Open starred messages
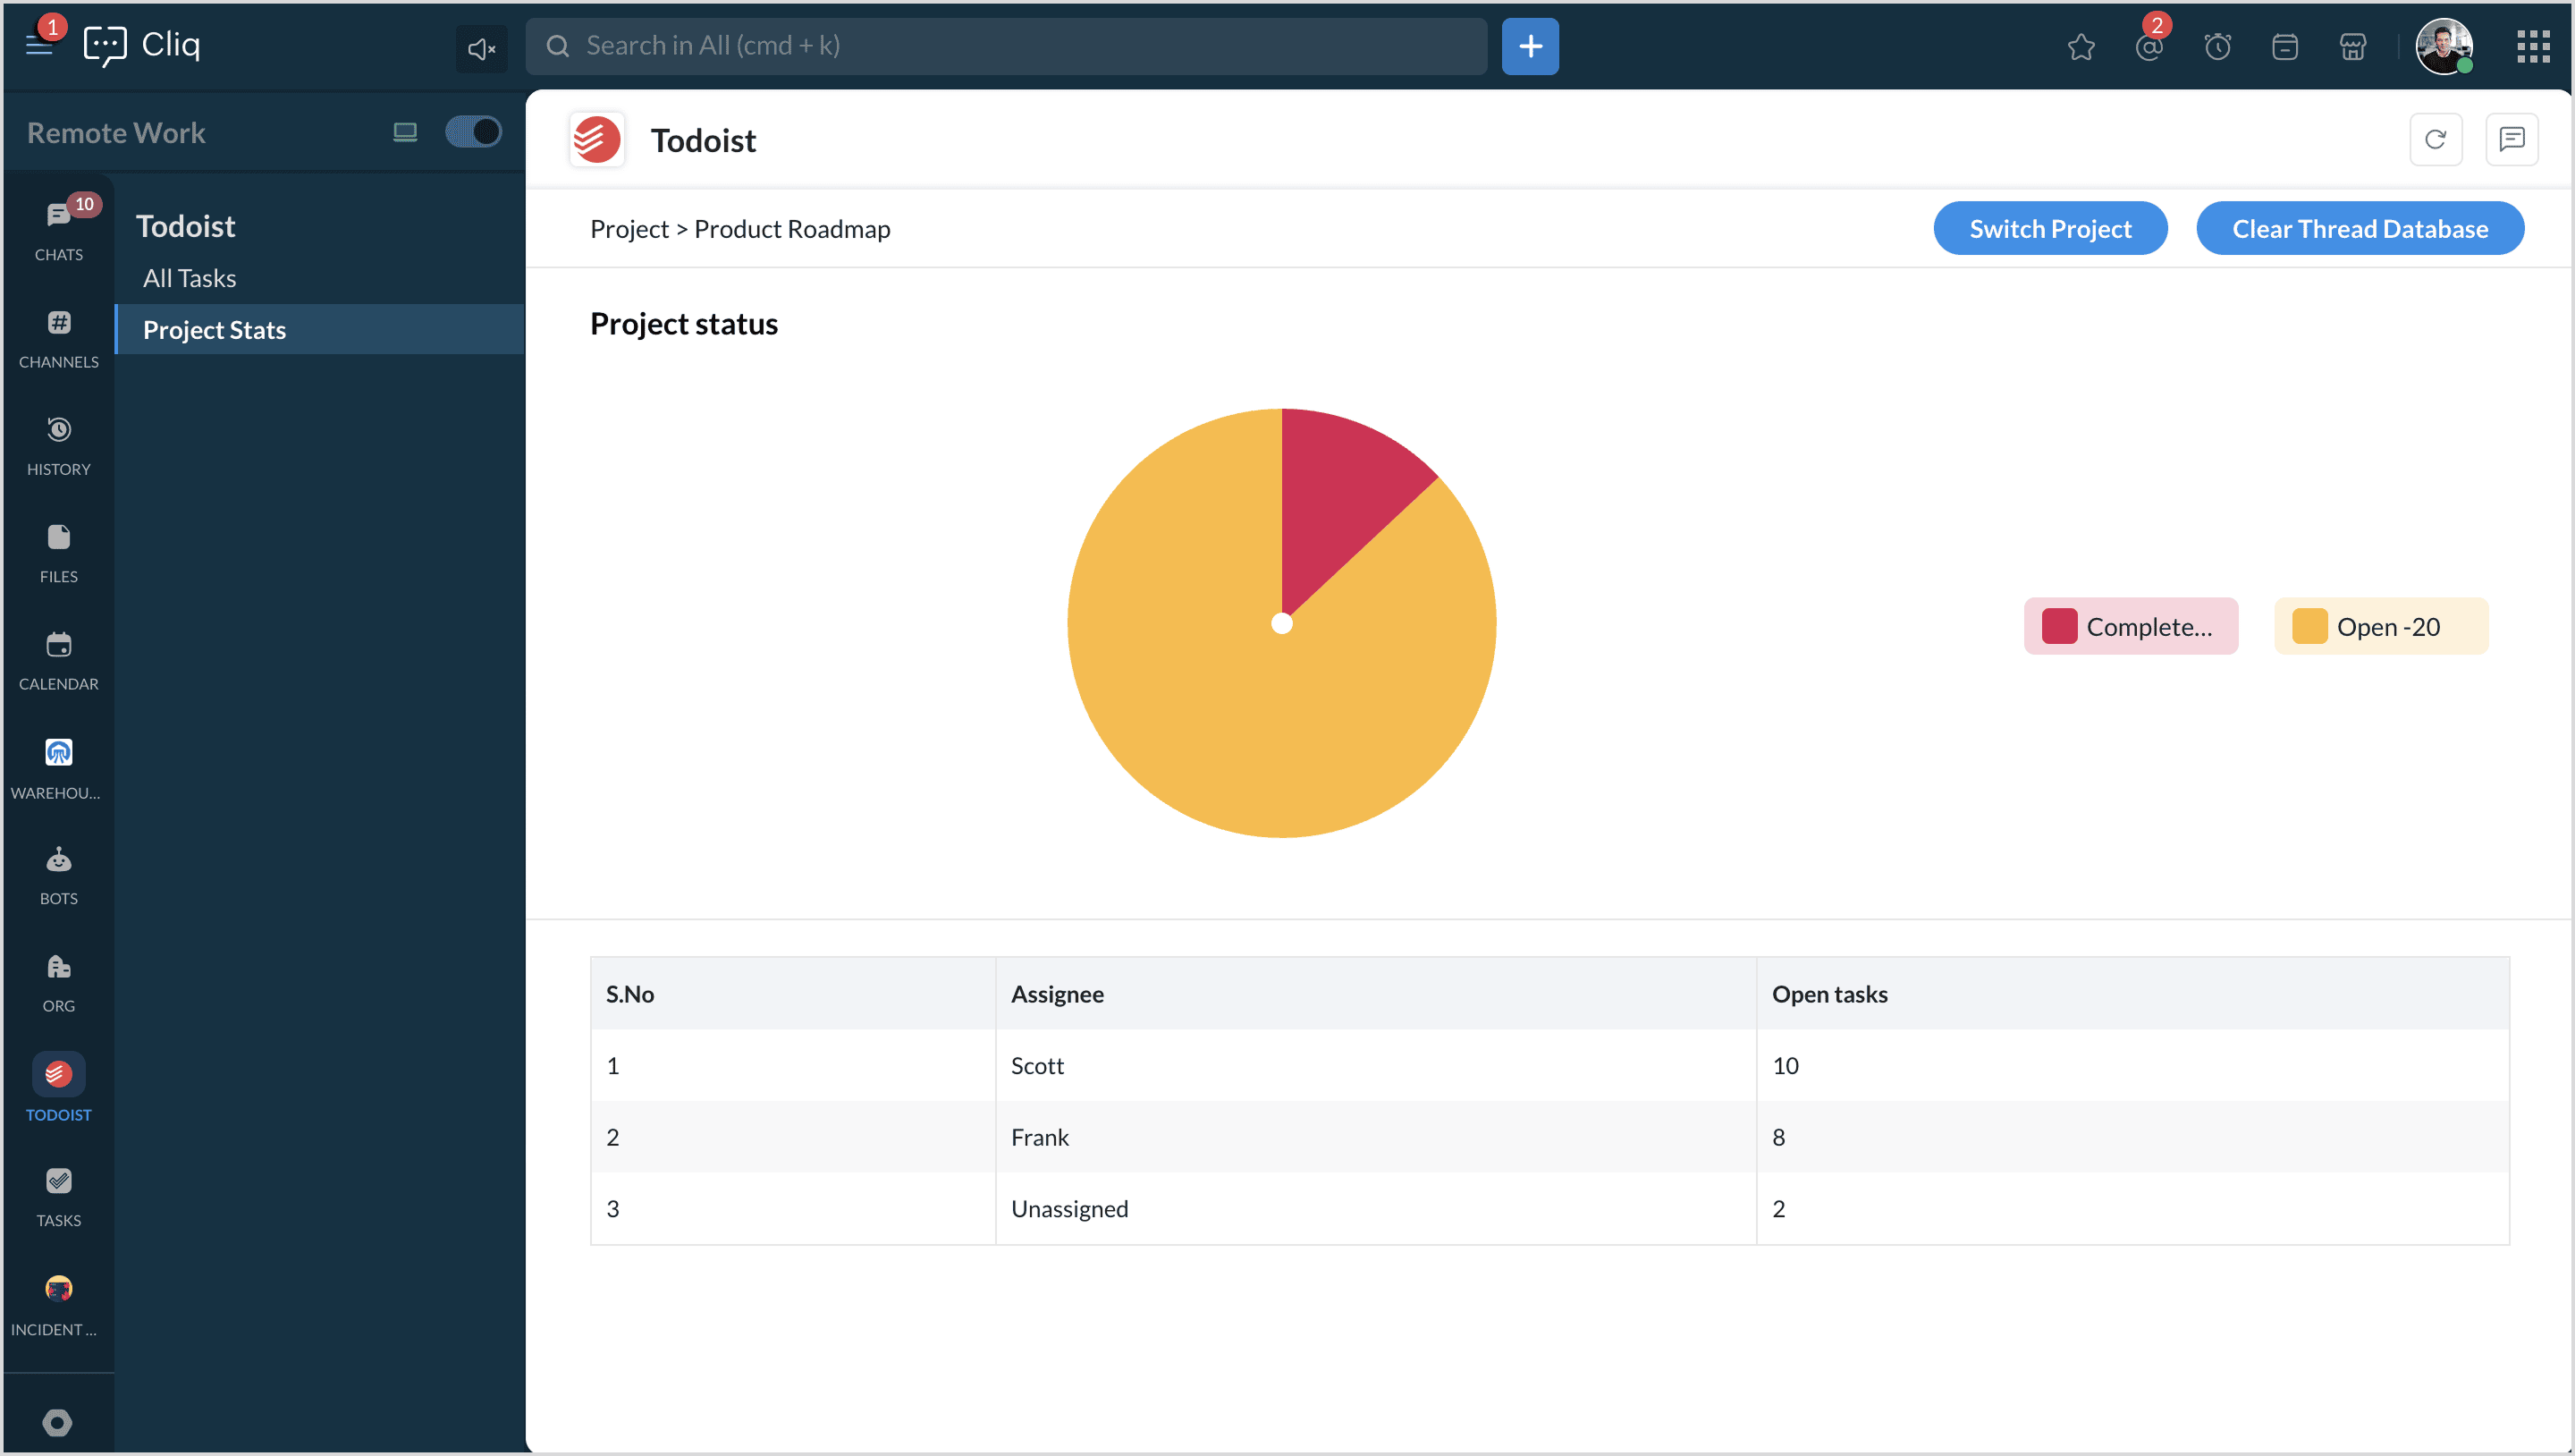Image resolution: width=2575 pixels, height=1456 pixels. pyautogui.click(x=2081, y=47)
